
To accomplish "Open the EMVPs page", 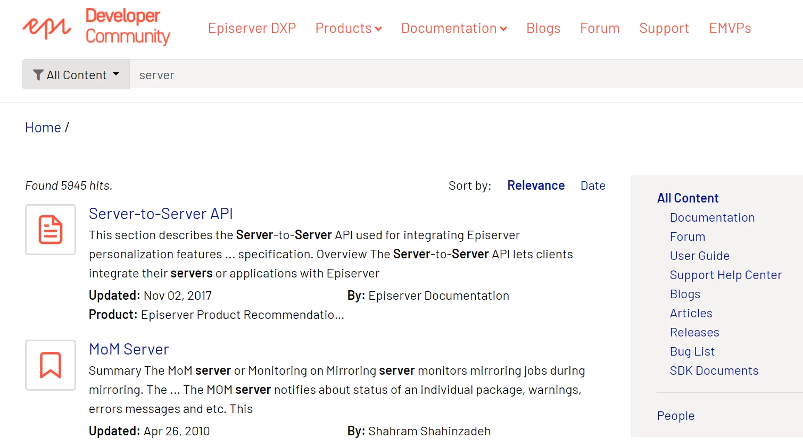I will pyautogui.click(x=730, y=28).
